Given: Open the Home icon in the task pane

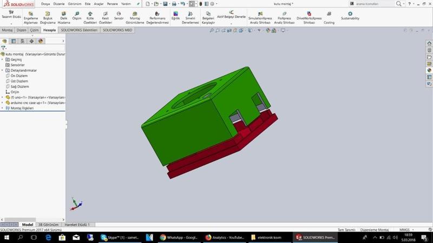Looking at the screenshot, I should [429, 44].
